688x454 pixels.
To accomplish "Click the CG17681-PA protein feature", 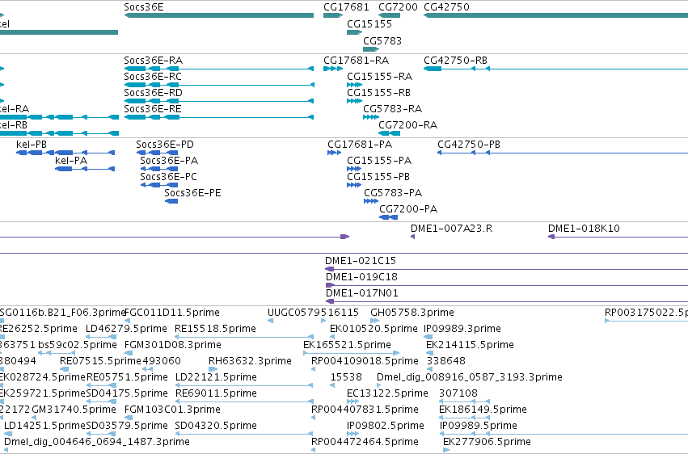I will (335, 153).
